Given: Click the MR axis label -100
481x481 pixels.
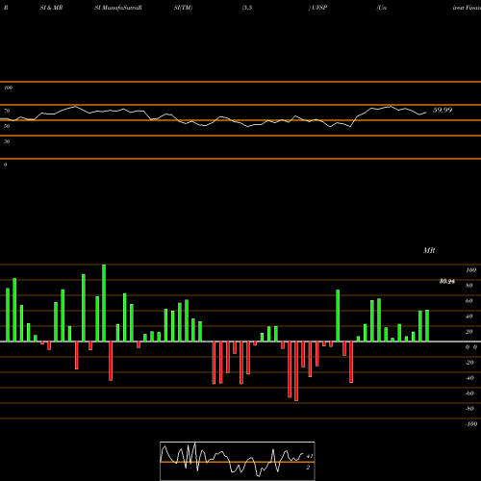Looking at the screenshot, I should tap(471, 424).
